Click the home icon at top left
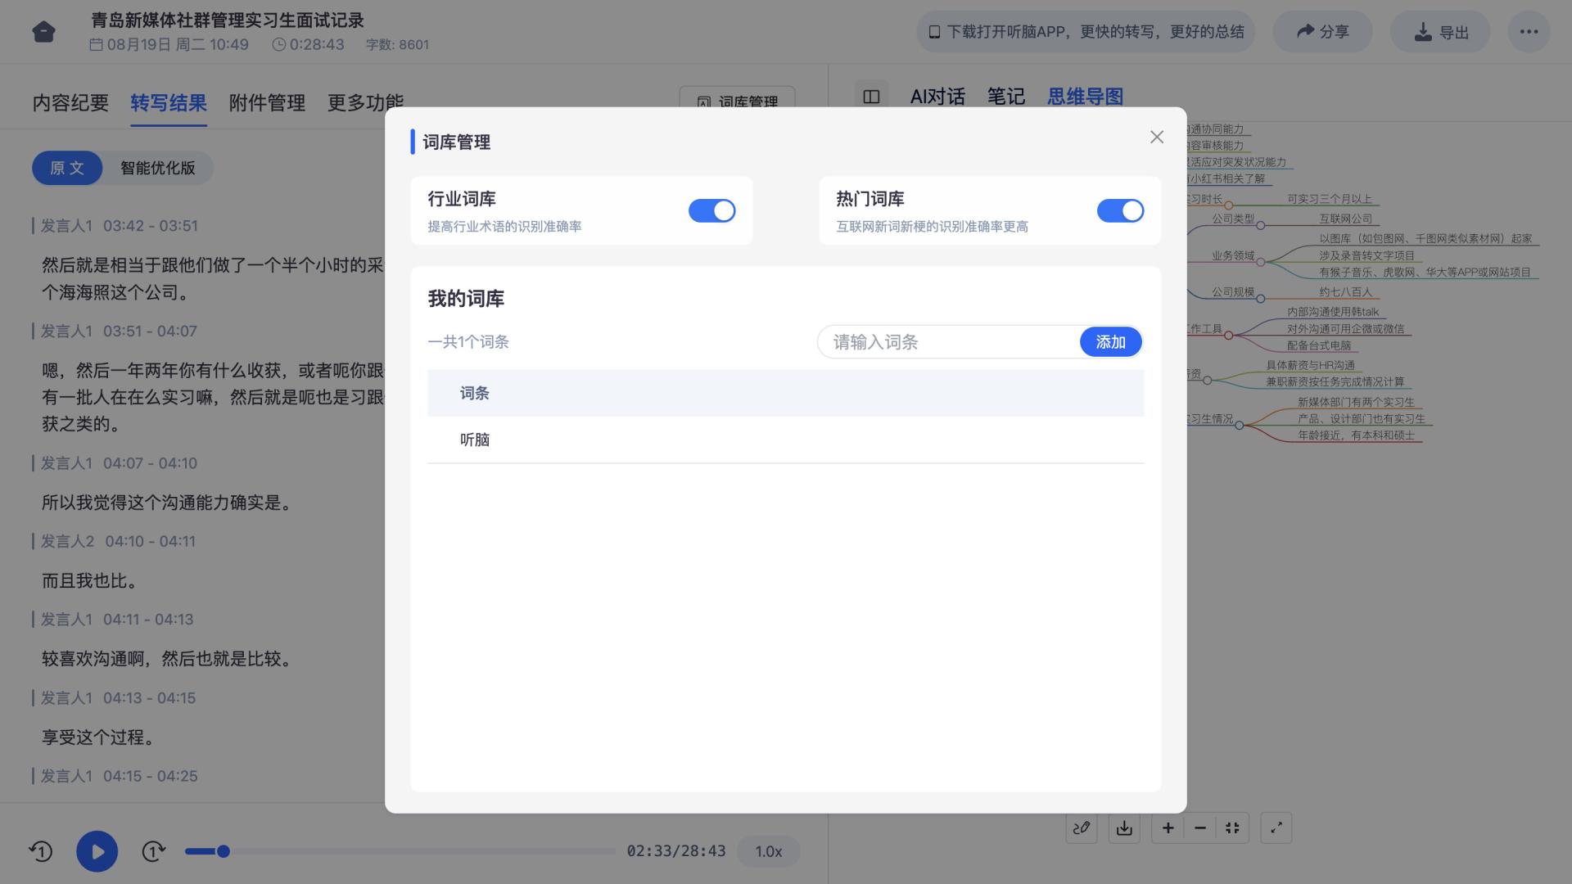The height and width of the screenshot is (884, 1572). (43, 32)
